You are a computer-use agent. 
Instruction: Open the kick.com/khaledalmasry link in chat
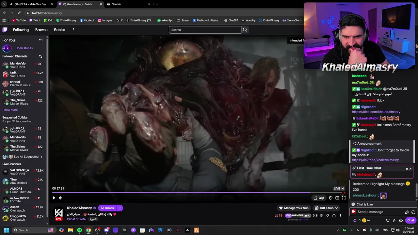376,112
